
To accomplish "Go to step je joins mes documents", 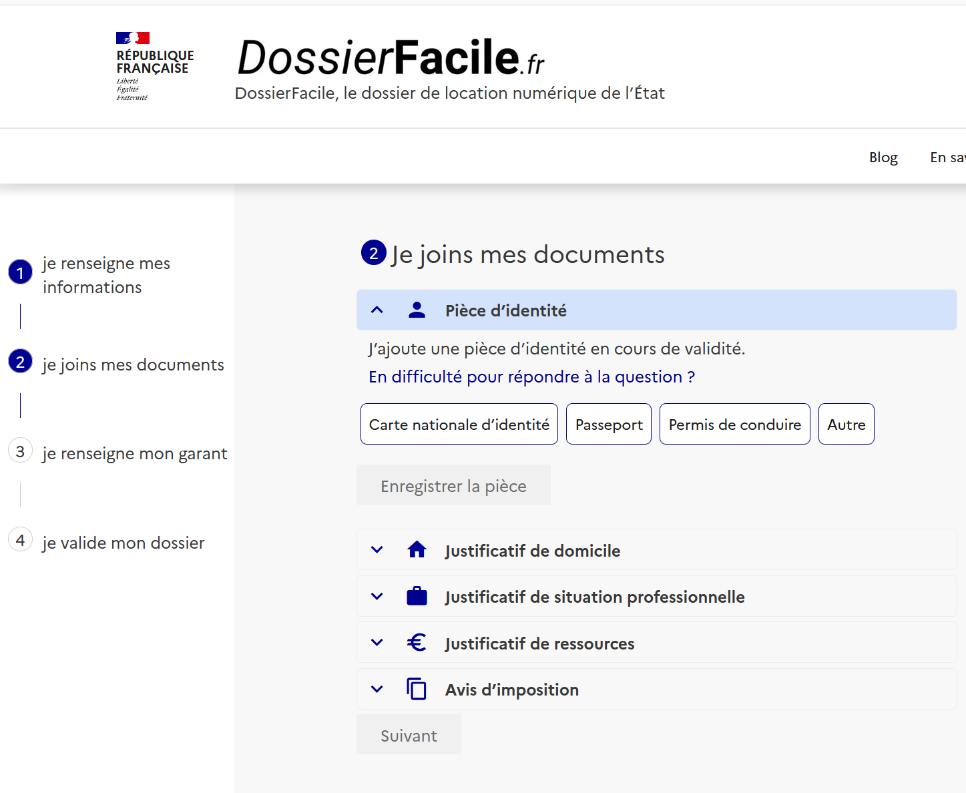I will (134, 364).
